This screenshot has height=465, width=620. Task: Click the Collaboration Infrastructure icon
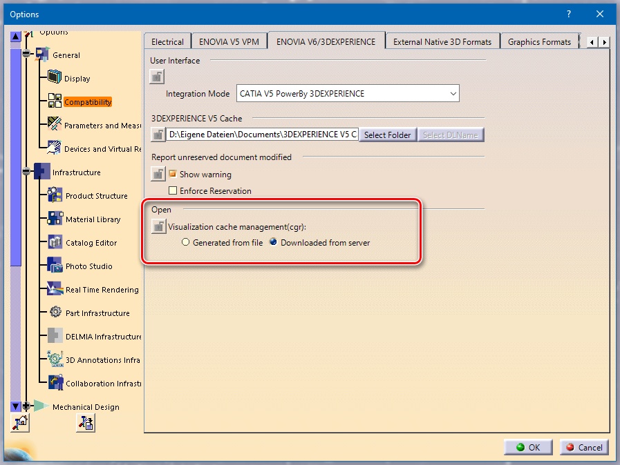(55, 382)
